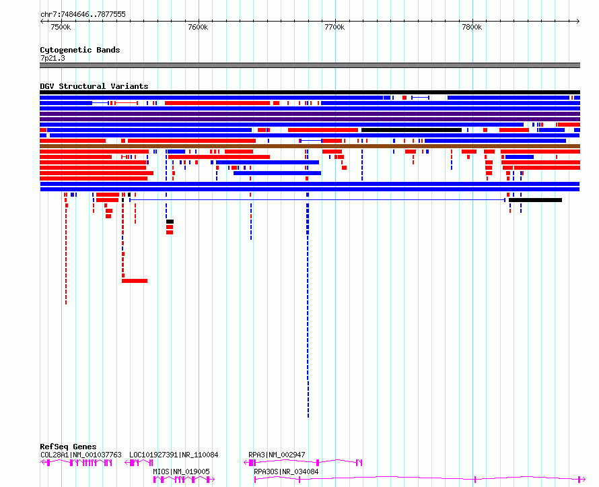Click the MIOS|NM_019005 gene label
599x487 pixels.
[x=182, y=472]
